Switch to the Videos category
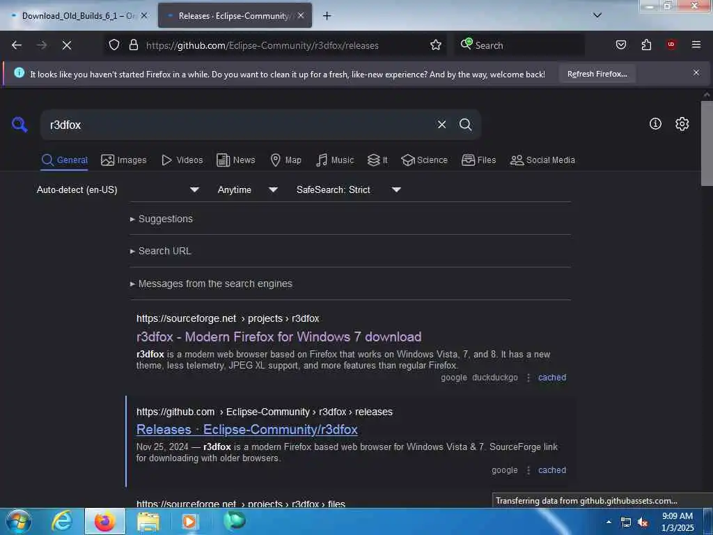 (182, 160)
